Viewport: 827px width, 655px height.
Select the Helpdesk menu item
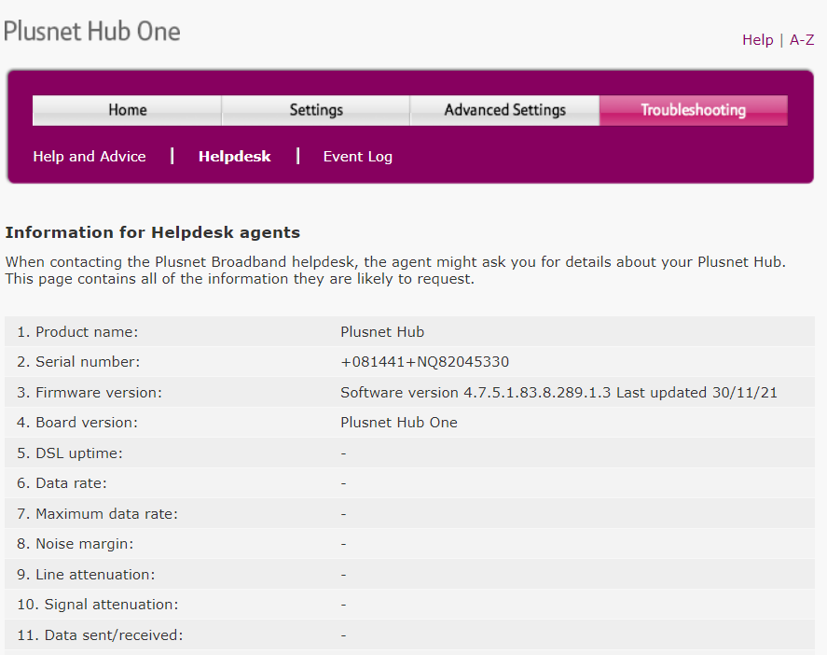(x=234, y=156)
